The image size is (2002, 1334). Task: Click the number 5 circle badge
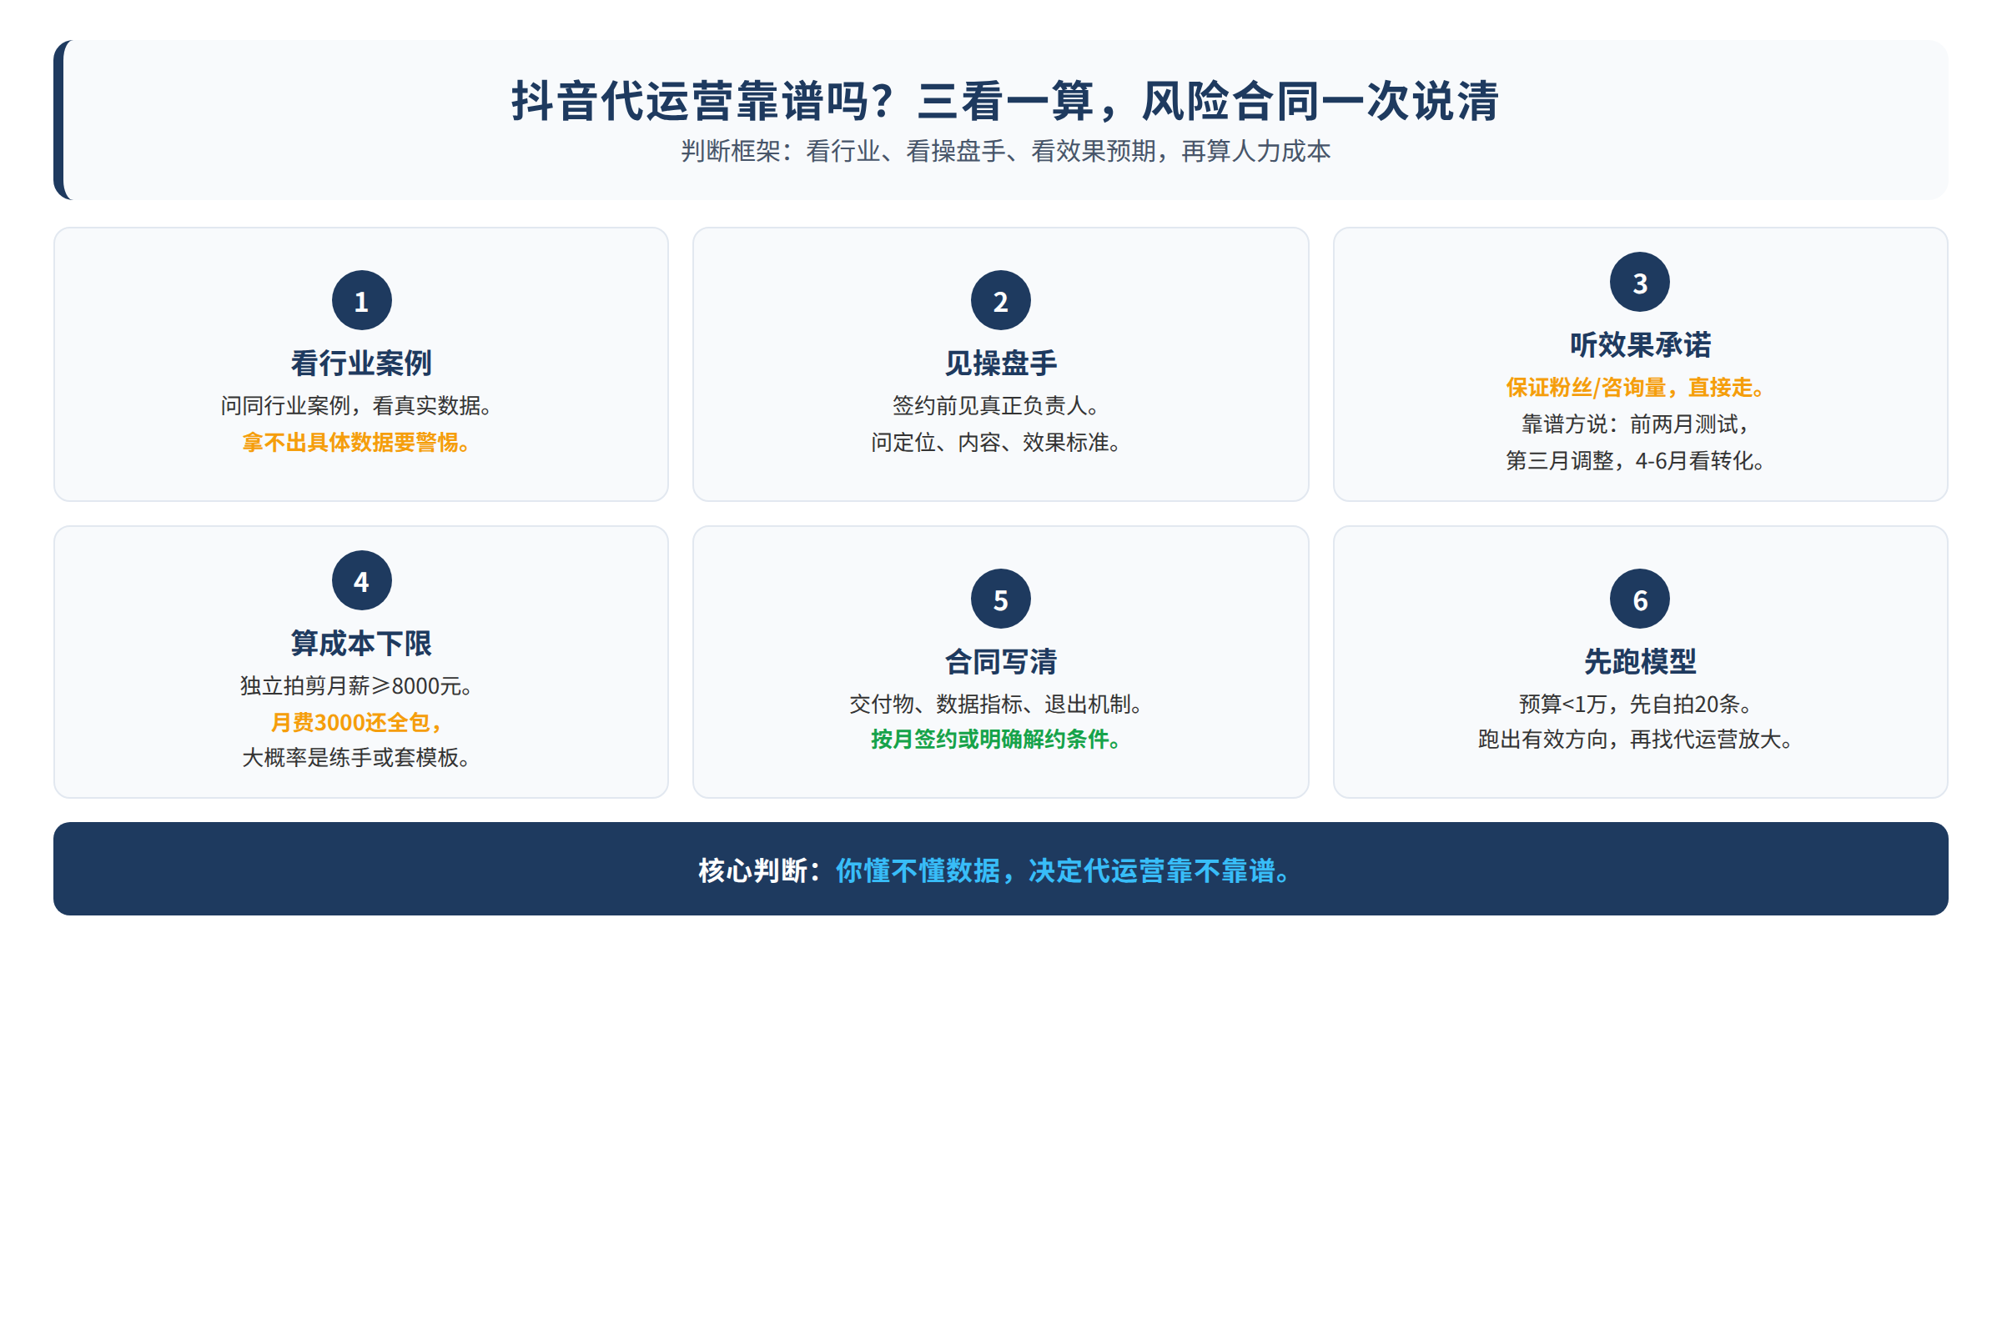(1001, 599)
